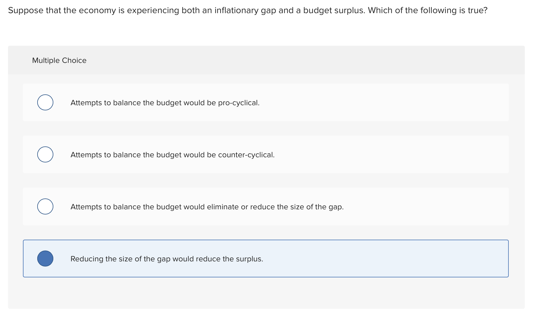Choose the answer about eliminating or reducing the gap
Screen dimensions: 548x326
207,206
